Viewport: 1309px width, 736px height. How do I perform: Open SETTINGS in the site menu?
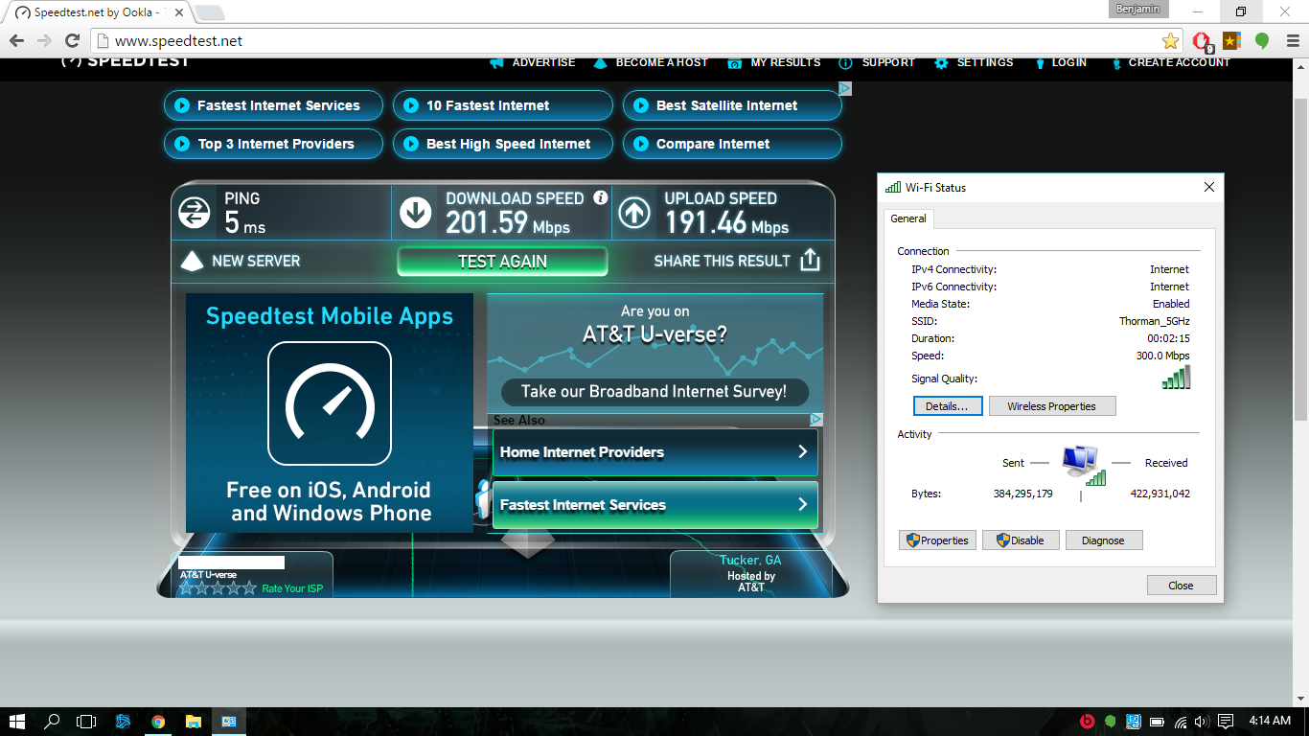click(x=974, y=63)
